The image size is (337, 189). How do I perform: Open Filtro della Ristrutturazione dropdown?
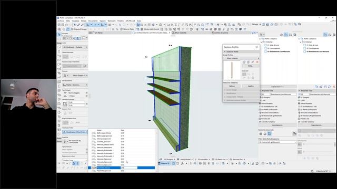pos(277,142)
